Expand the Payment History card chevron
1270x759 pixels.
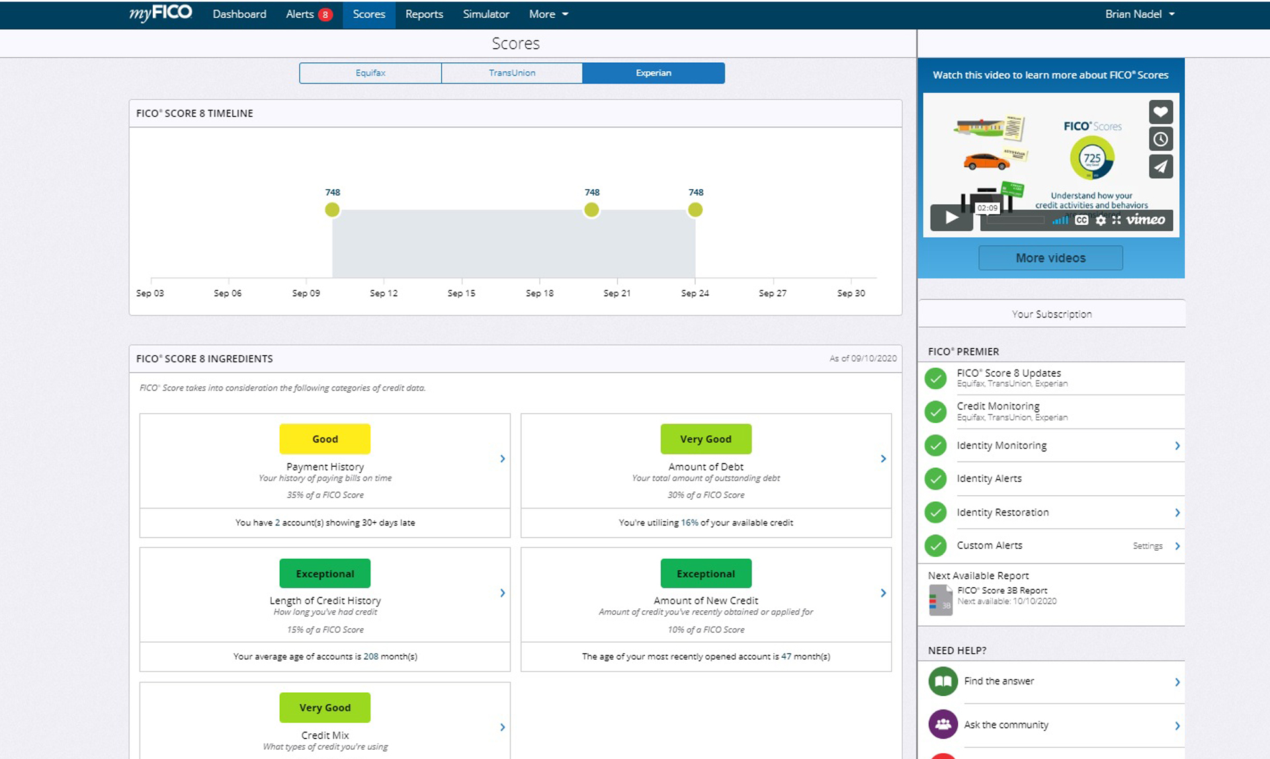(x=503, y=458)
